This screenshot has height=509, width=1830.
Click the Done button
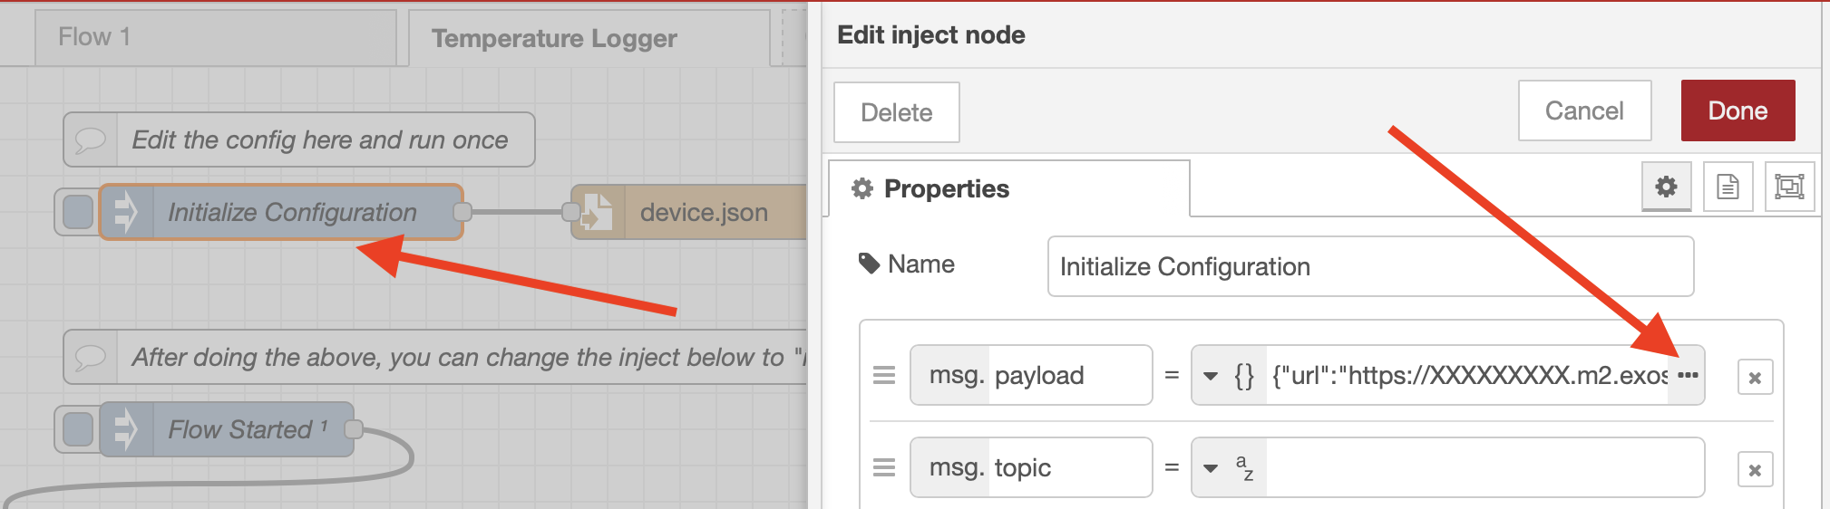point(1737,110)
